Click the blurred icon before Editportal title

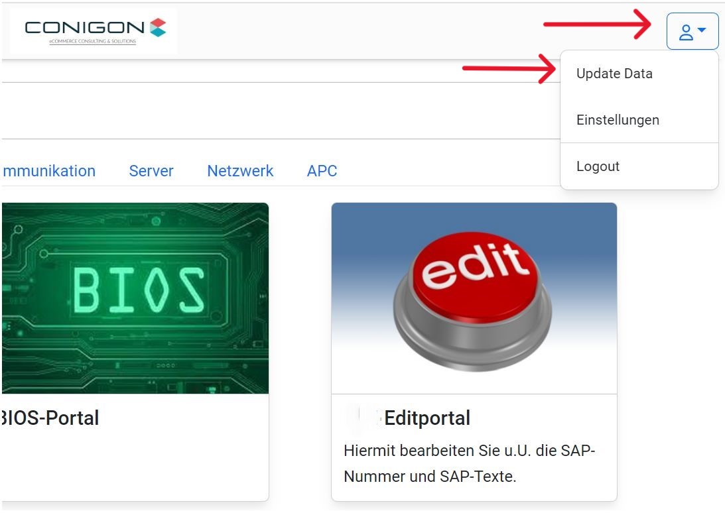[363, 418]
